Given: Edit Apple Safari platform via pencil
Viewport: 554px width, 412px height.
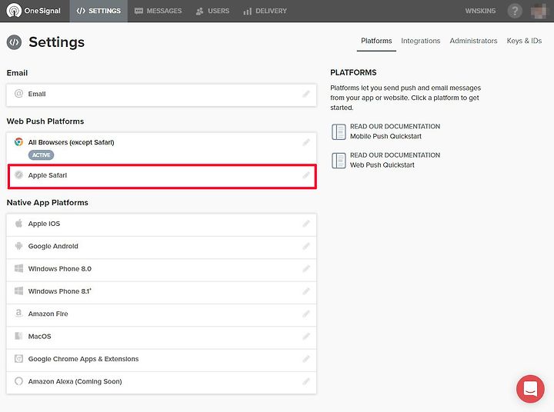Looking at the screenshot, I should 306,175.
